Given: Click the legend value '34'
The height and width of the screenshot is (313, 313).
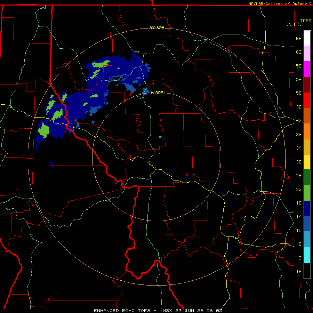Looking at the screenshot, I should (299, 148).
